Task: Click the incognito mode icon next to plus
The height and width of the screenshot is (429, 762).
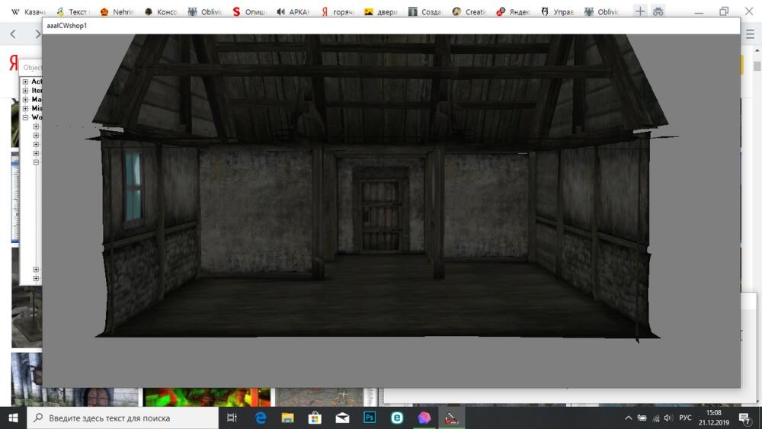Action: (658, 11)
